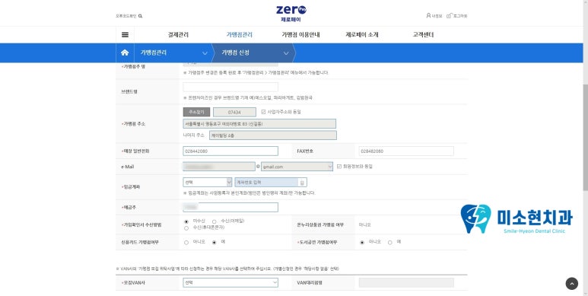Select 미수신 radio option
This screenshot has width=588, height=296.
pyautogui.click(x=186, y=221)
